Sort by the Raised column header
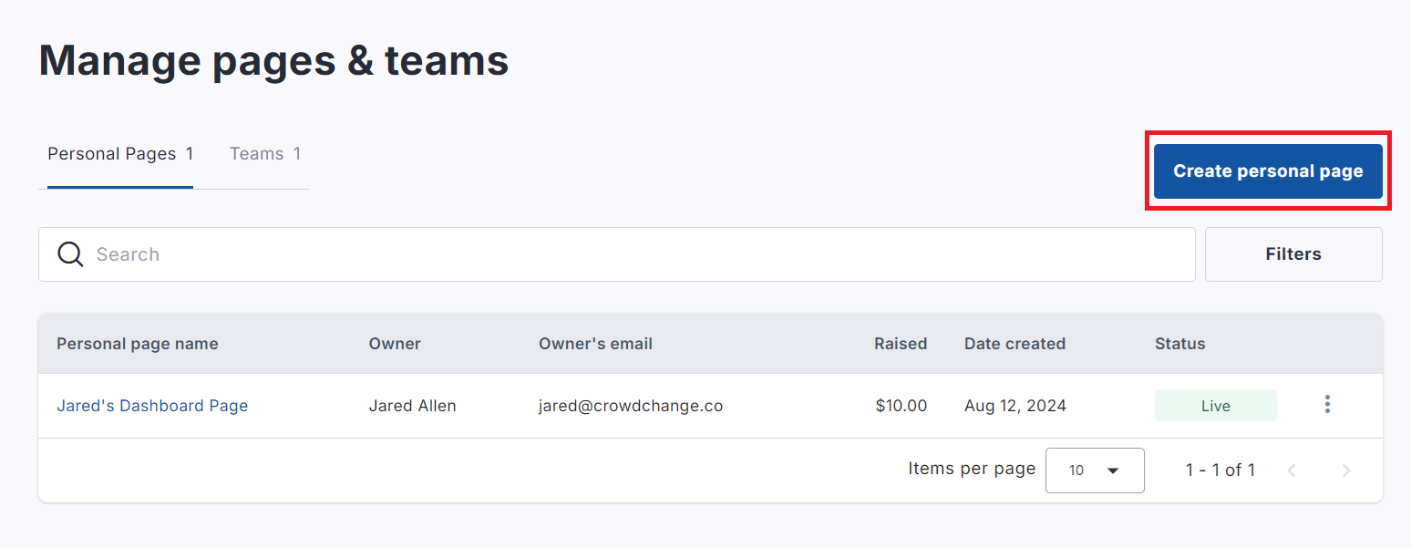1411x548 pixels. [x=901, y=344]
